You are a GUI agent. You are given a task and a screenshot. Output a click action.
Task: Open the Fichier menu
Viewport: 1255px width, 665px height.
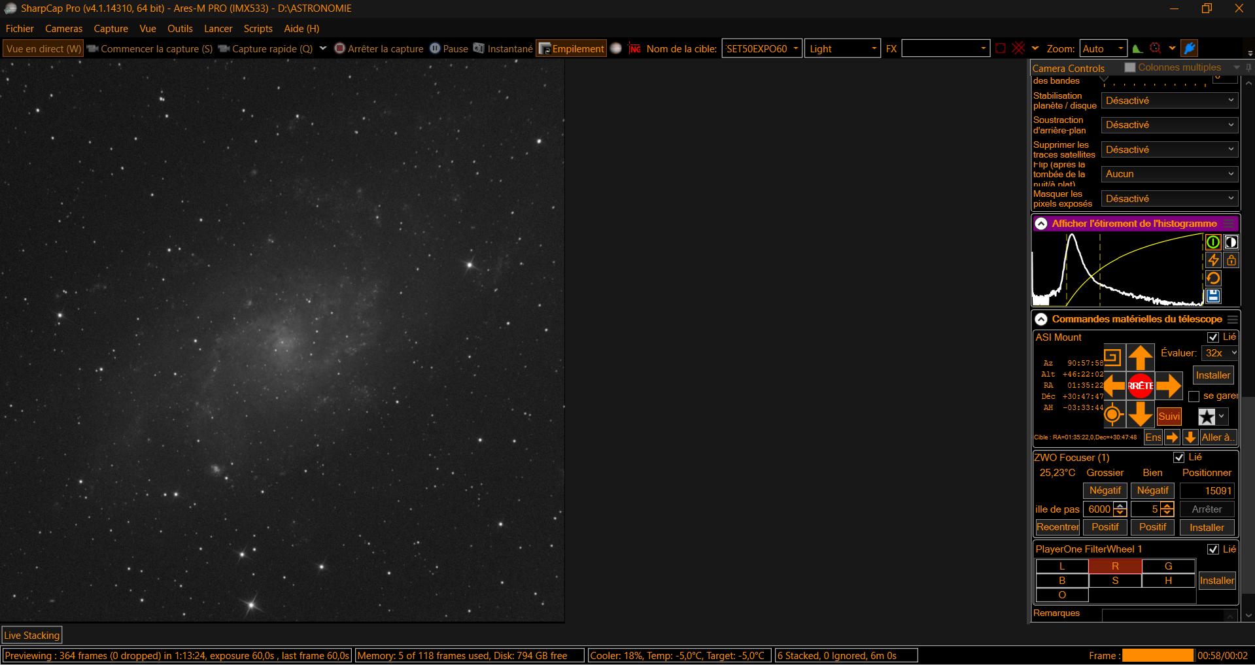pos(20,29)
